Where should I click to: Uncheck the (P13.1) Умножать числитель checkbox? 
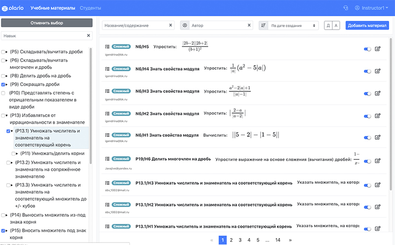tap(8, 131)
